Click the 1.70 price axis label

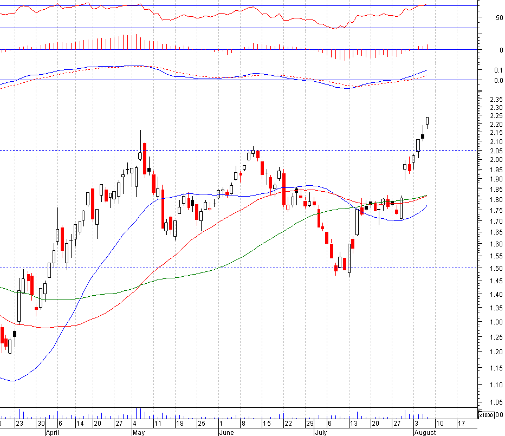pyautogui.click(x=496, y=221)
